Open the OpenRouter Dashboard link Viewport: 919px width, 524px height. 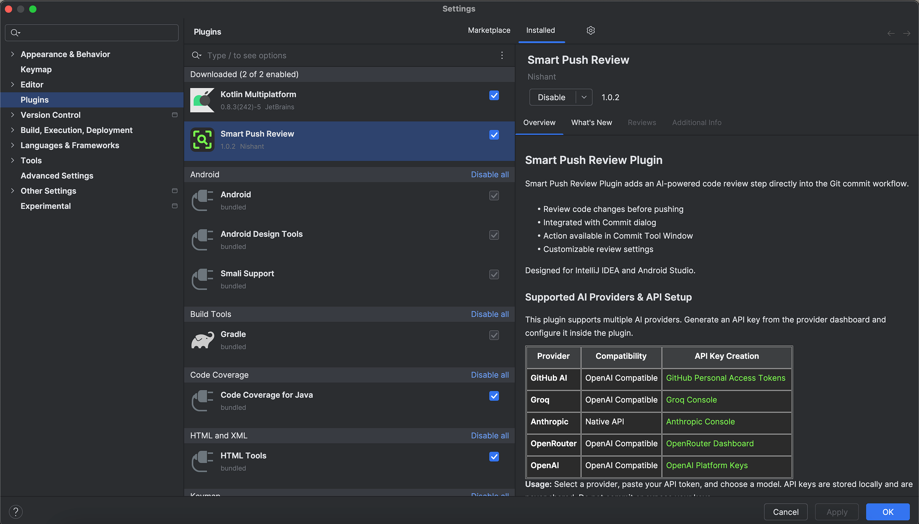[710, 444]
